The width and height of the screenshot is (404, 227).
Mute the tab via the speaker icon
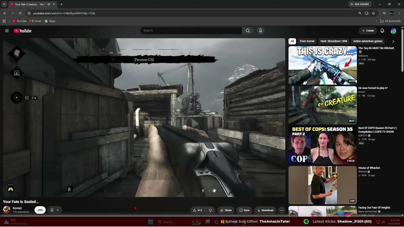pyautogui.click(x=49, y=4)
